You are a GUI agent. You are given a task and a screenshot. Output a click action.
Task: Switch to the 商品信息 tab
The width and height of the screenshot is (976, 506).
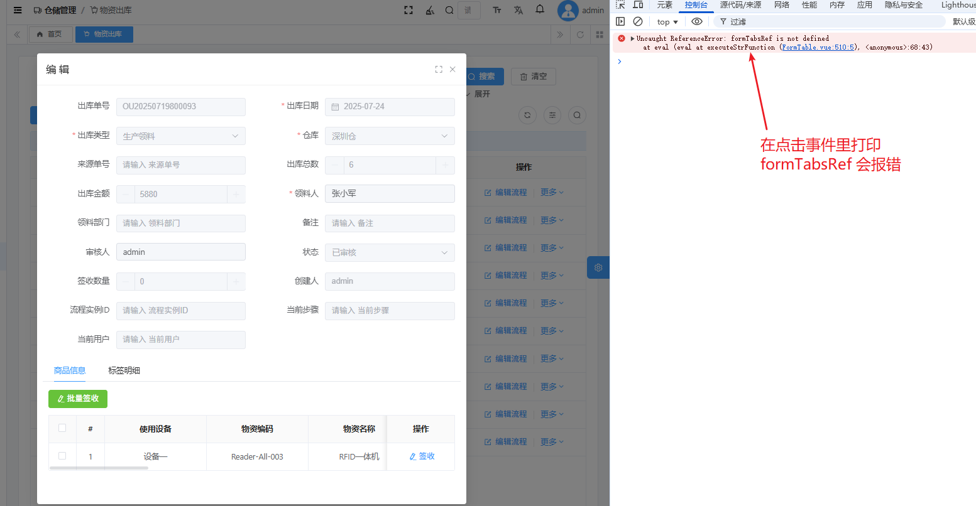[x=70, y=370]
